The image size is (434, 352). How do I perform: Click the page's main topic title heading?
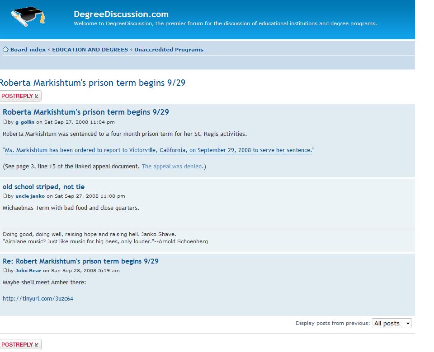pyautogui.click(x=92, y=83)
